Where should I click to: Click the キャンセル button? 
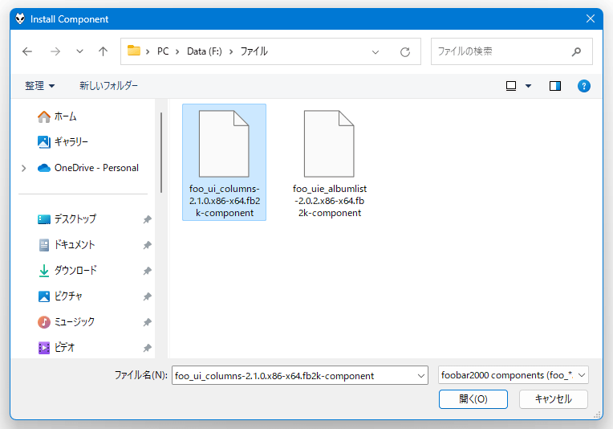(553, 398)
